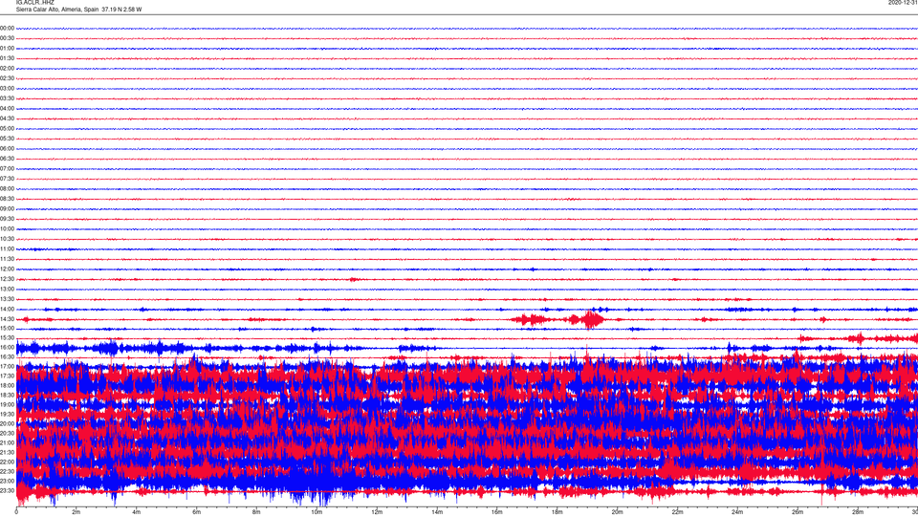This screenshot has height=516, width=918.
Task: Choose the 24m axis tick label
Action: [x=737, y=512]
